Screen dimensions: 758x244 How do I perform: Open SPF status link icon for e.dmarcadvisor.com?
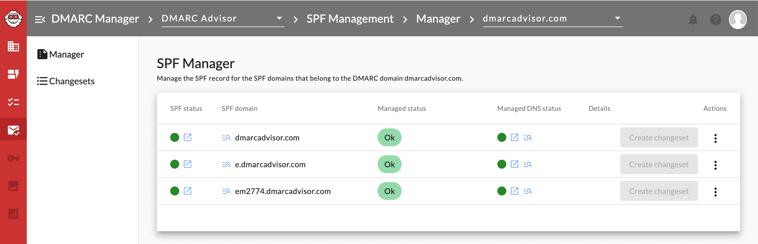coord(188,164)
